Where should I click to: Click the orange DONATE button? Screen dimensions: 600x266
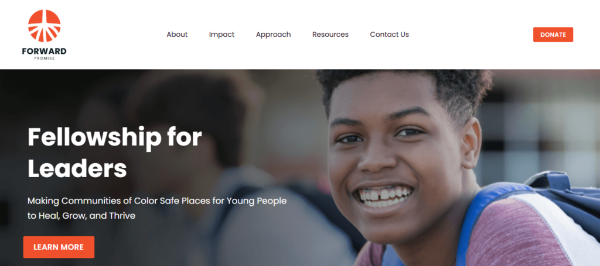point(553,34)
